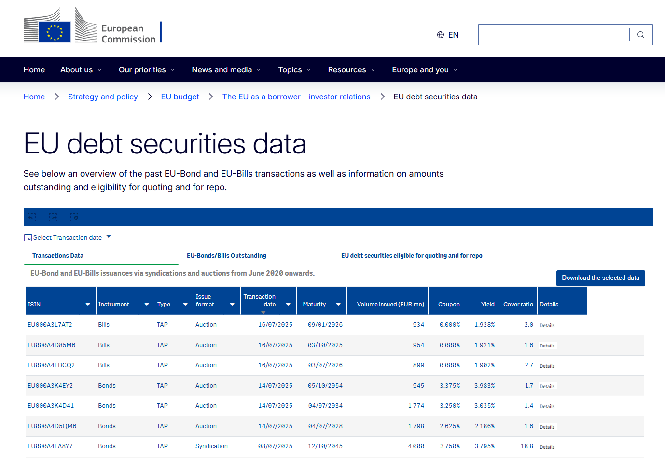Click the search input field
The height and width of the screenshot is (458, 665).
tap(554, 35)
